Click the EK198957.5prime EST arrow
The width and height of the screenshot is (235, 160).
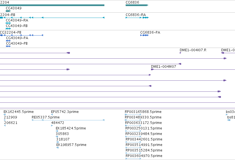tap(57, 148)
